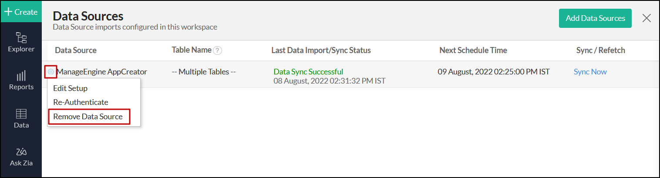Close the Data Sources panel
This screenshot has height=178, width=660.
pos(647,18)
